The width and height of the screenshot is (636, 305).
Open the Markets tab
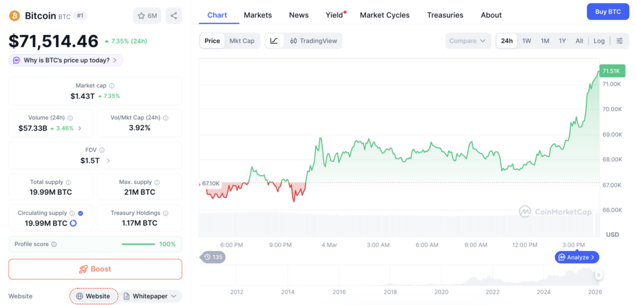point(258,15)
